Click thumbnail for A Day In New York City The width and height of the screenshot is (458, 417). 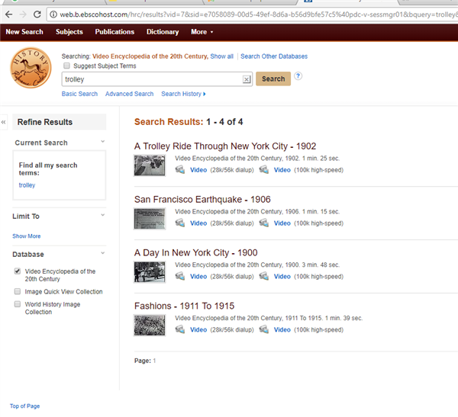coord(150,272)
